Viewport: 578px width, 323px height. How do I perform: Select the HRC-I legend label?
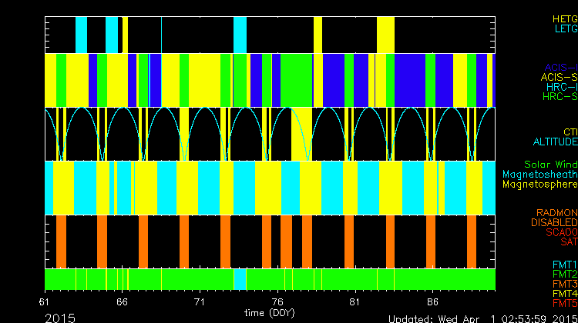pyautogui.click(x=561, y=87)
